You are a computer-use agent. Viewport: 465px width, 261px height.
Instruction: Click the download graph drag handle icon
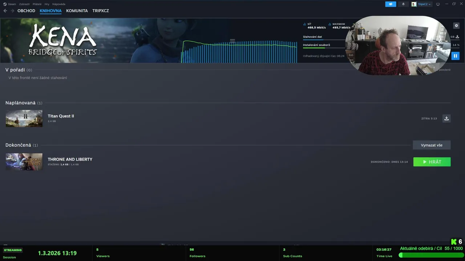[x=232, y=41]
